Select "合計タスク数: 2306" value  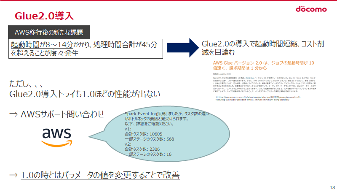click(142, 149)
